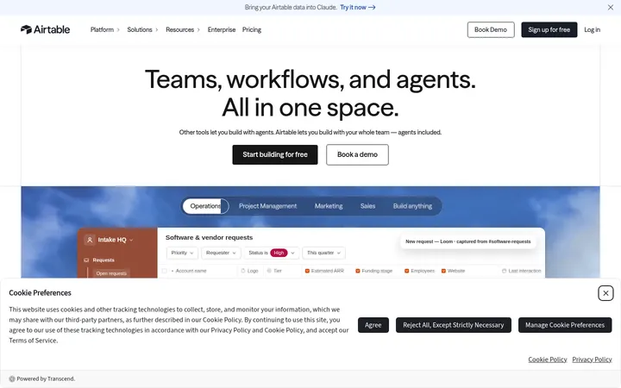Click the Employees column label
The height and width of the screenshot is (388, 621).
coord(423,271)
